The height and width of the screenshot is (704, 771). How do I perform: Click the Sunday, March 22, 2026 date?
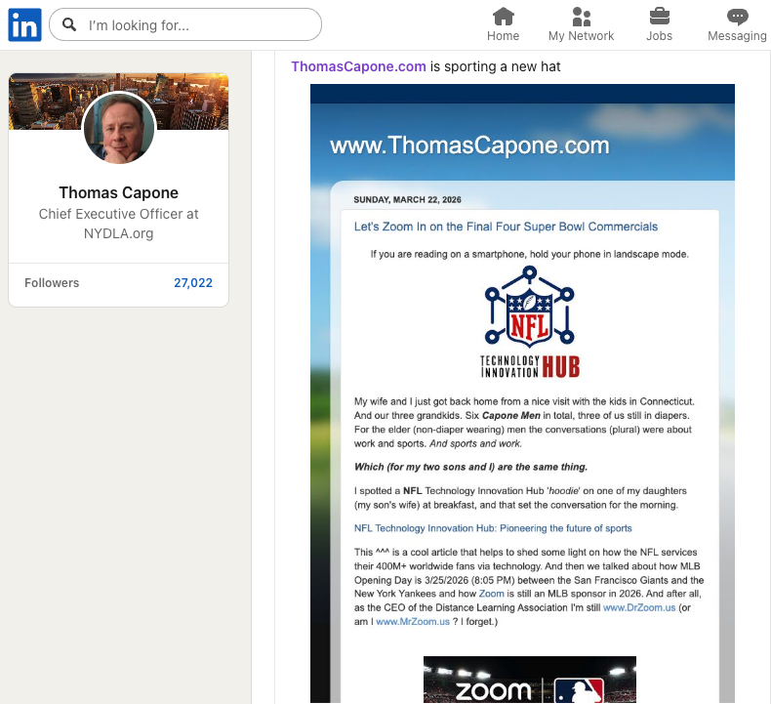pyautogui.click(x=407, y=200)
